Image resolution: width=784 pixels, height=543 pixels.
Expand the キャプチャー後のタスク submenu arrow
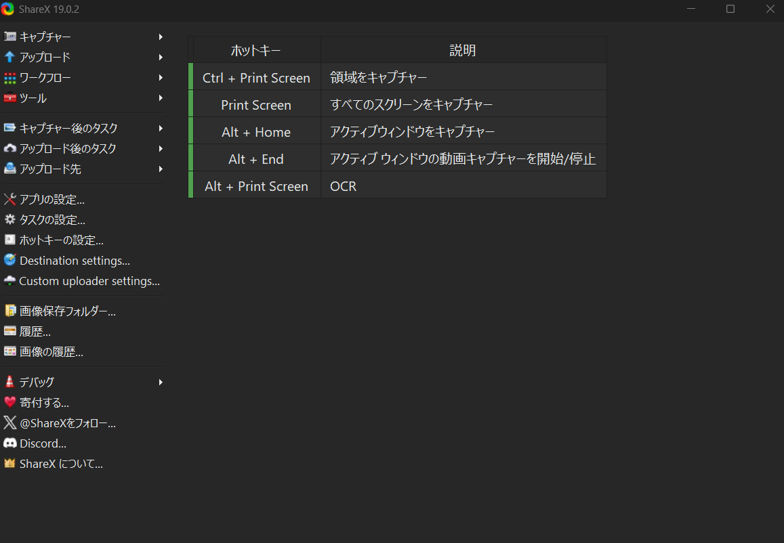[x=161, y=128]
